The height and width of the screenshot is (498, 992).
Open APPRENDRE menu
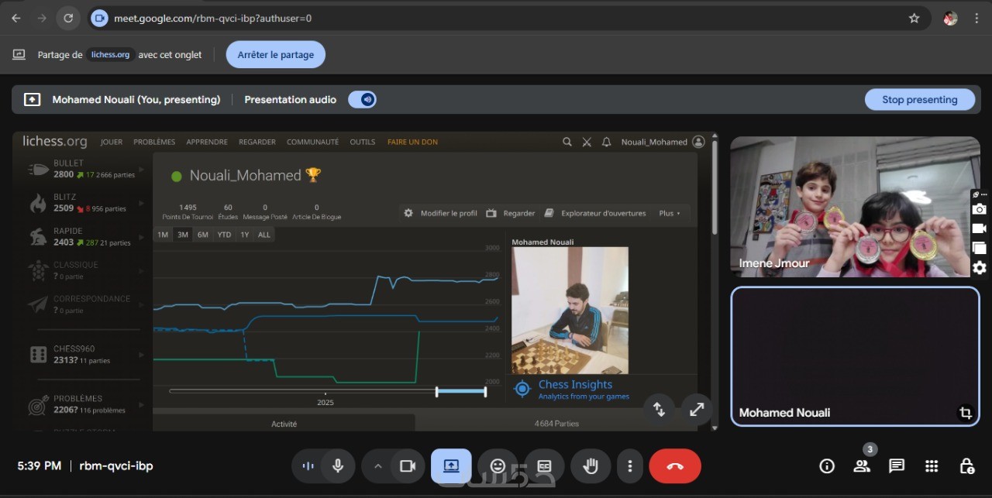[x=207, y=143]
